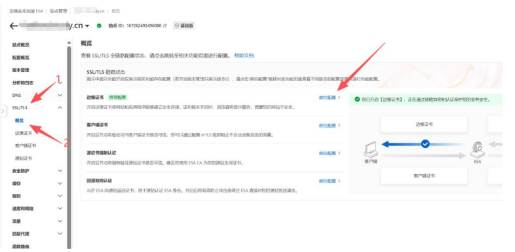Open 边缘安全加速 ESA breadcrumb link
This screenshot has height=252, width=515.
(x=26, y=11)
